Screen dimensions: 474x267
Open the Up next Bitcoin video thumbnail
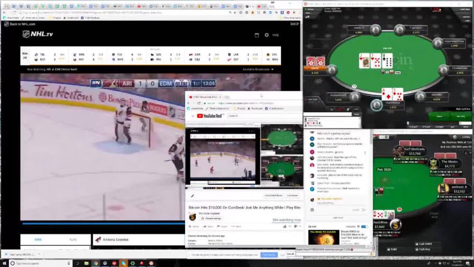pyautogui.click(x=324, y=238)
